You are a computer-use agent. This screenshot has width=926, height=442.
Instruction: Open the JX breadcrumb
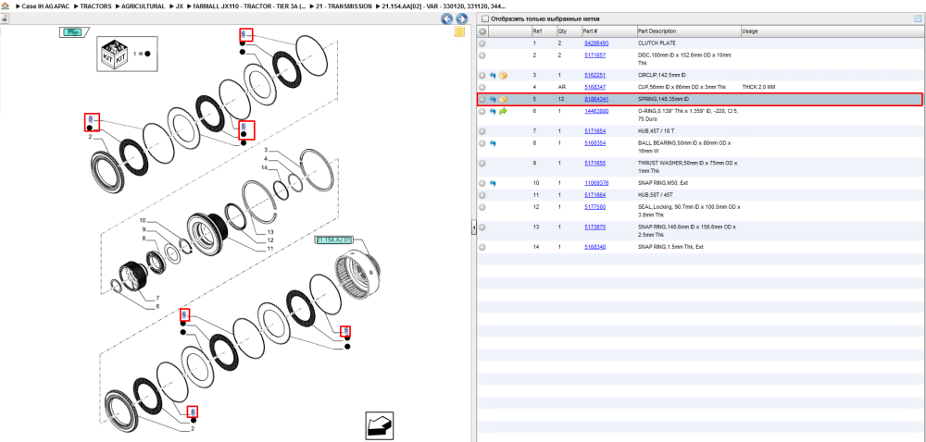coord(179,6)
